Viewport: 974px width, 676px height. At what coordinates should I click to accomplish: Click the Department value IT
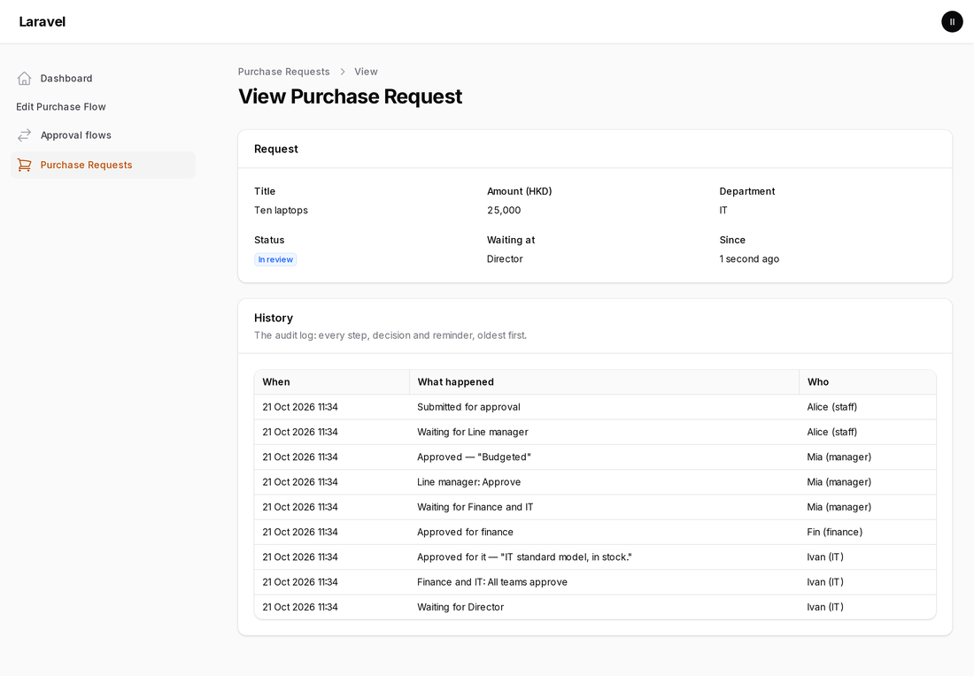click(723, 211)
